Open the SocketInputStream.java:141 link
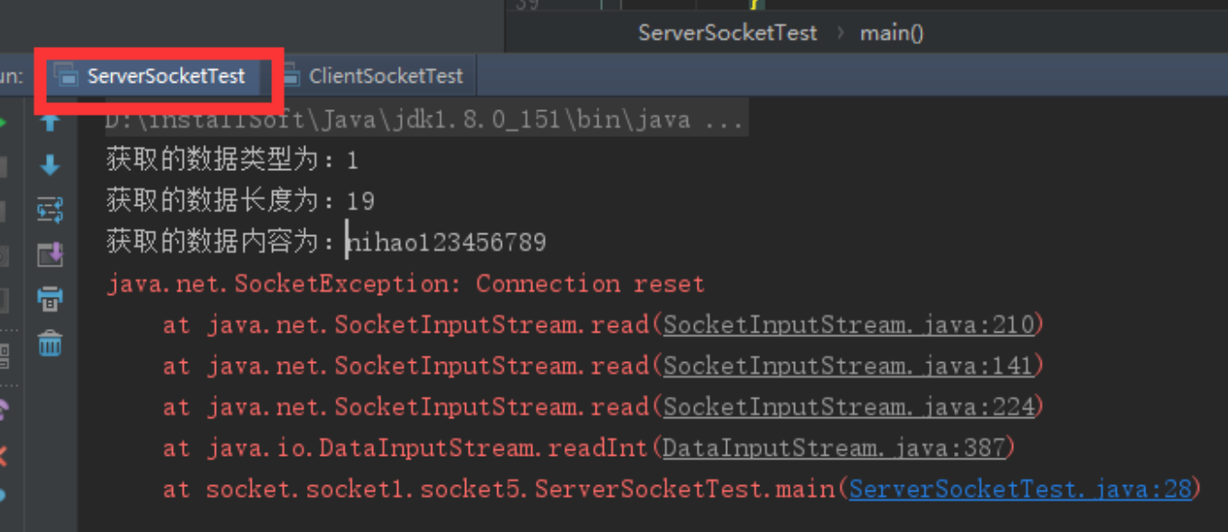The image size is (1228, 532). coord(849,367)
